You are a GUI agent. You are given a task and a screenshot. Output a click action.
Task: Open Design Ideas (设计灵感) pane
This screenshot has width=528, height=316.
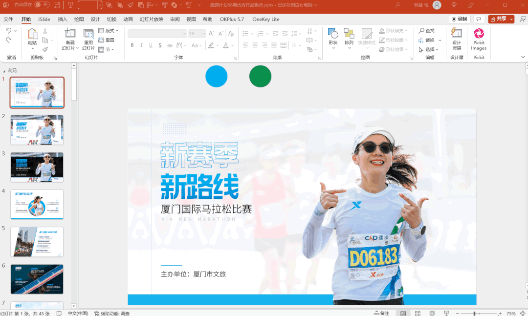tap(456, 34)
